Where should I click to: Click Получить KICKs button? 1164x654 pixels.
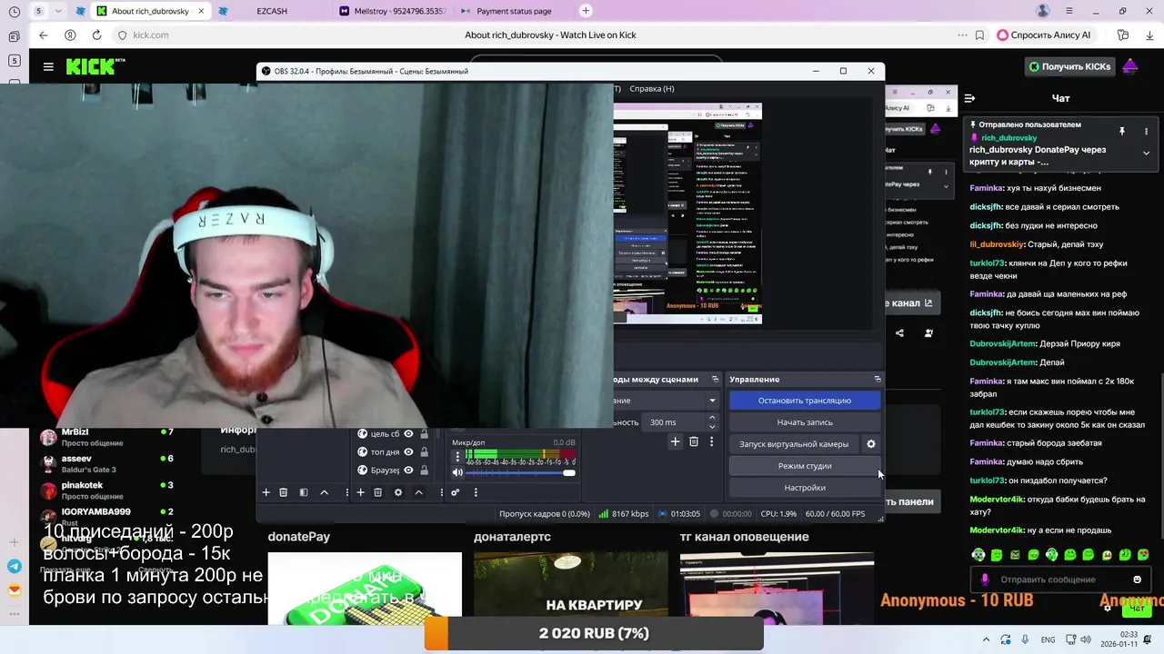click(1069, 66)
